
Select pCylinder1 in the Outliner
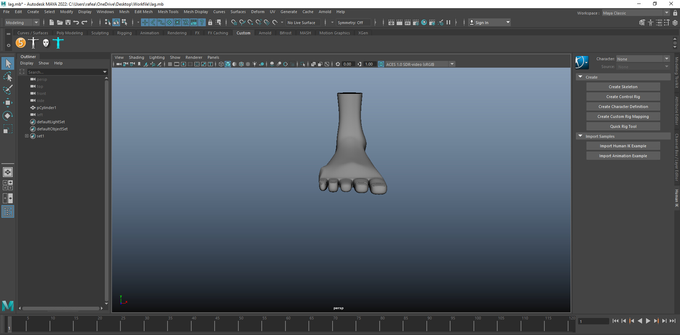[x=46, y=108]
